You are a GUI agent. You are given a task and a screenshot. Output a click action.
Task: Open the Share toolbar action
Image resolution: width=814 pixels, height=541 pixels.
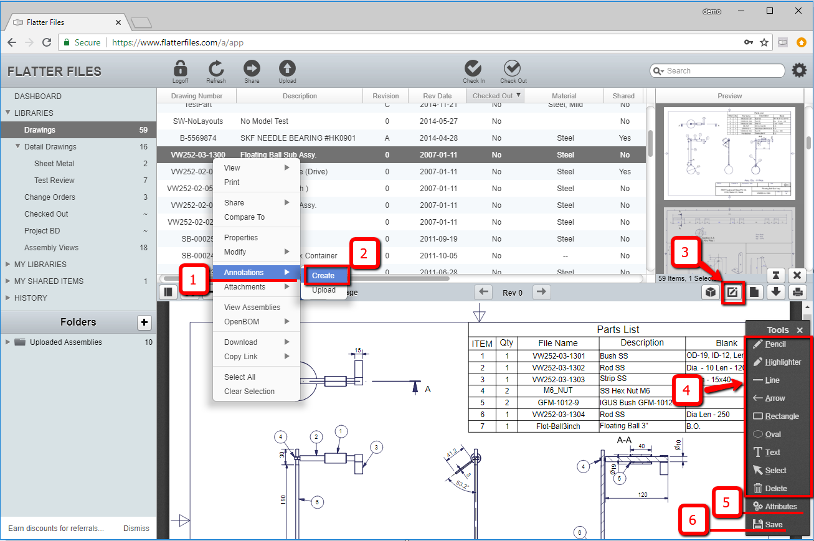[x=252, y=68]
